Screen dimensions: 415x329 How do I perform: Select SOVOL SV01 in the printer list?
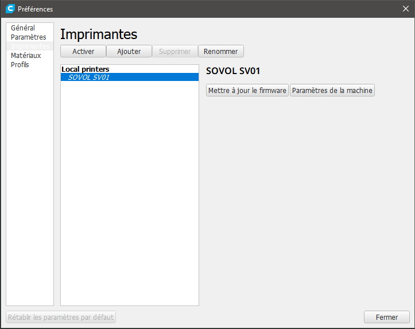pyautogui.click(x=89, y=77)
